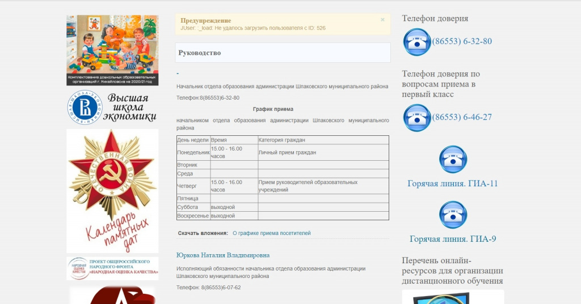The width and height of the screenshot is (581, 304).
Task: Click the phone icon above Горячая линия. ГИА-11
Action: tap(453, 160)
